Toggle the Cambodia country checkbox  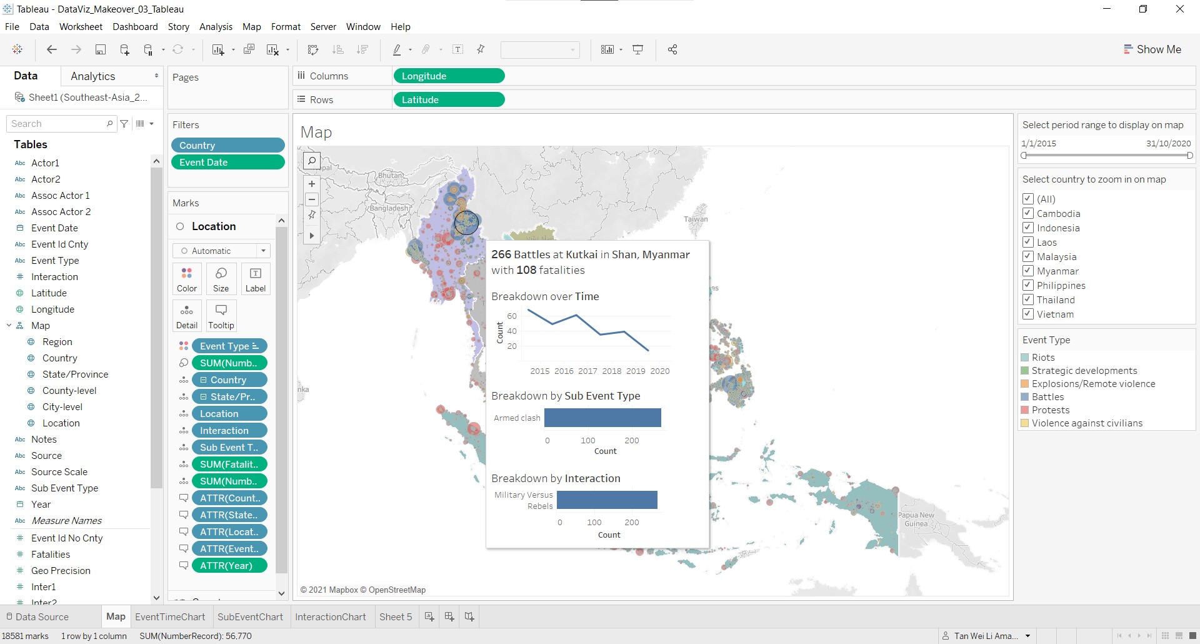(1028, 213)
